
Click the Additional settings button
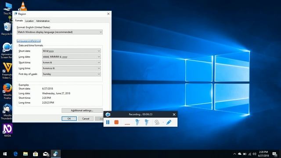82,110
